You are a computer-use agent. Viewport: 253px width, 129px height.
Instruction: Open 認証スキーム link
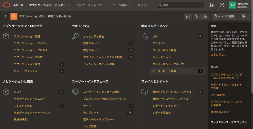(91, 44)
